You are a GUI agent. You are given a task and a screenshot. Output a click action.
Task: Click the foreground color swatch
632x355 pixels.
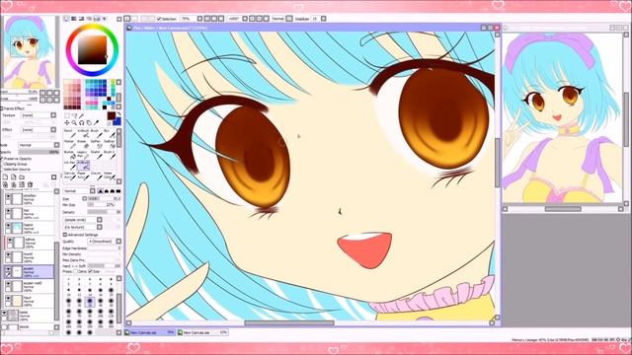[x=111, y=116]
